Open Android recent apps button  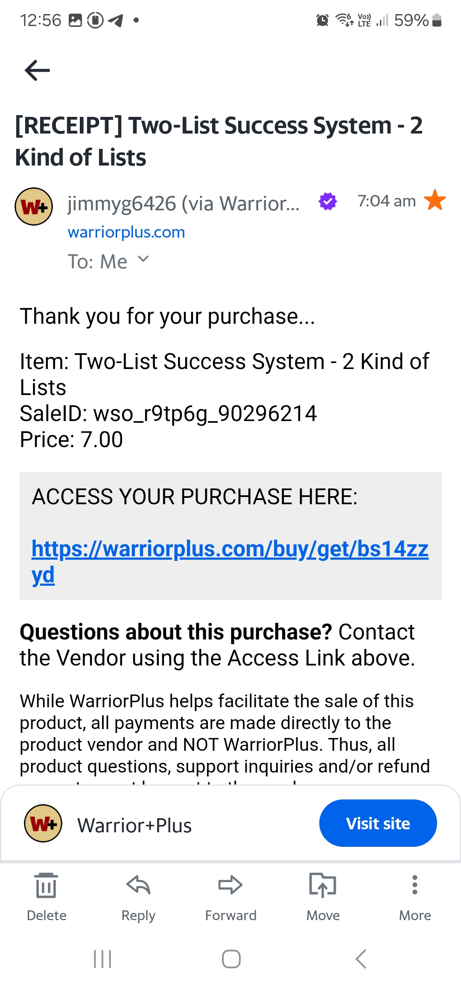[102, 959]
